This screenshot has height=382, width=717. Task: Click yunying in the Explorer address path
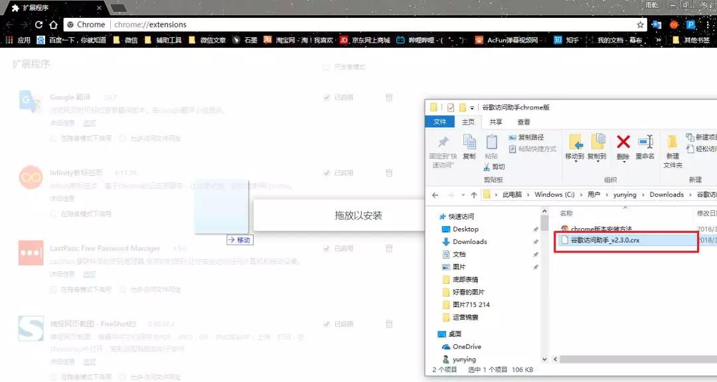coord(625,195)
